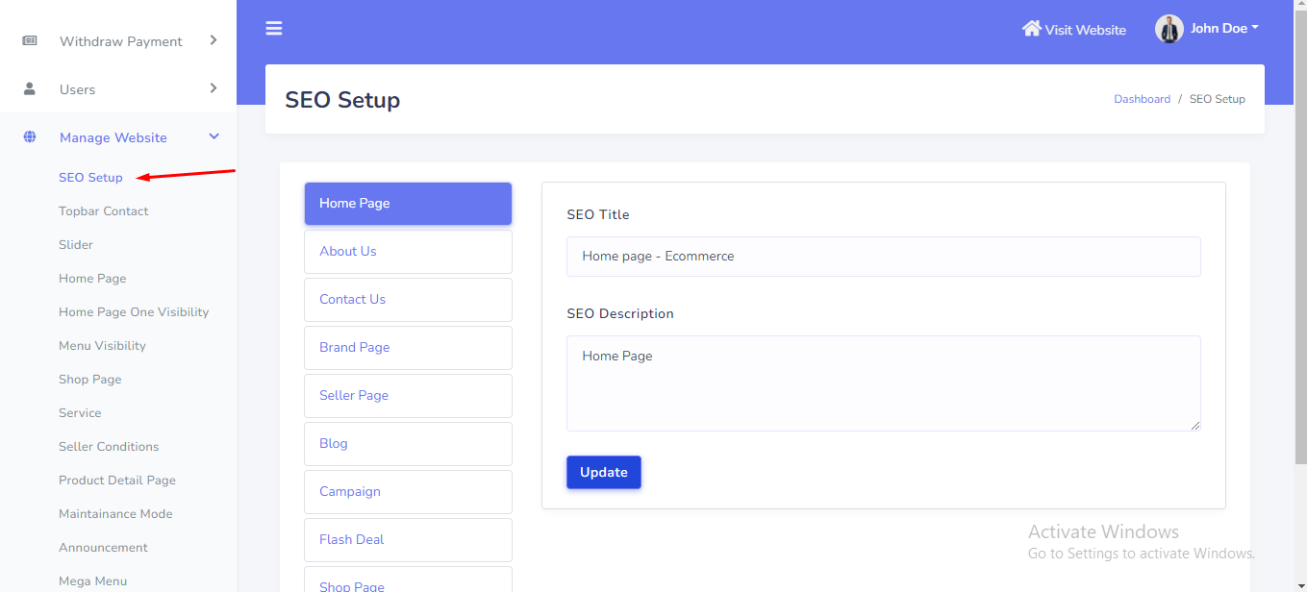
Task: Go to Maintainance Mode settings
Action: click(115, 514)
